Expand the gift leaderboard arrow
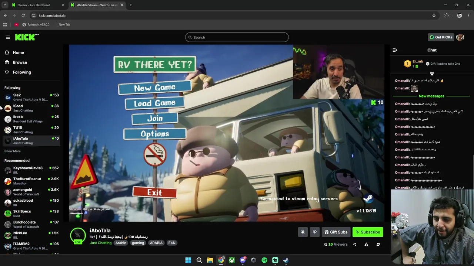474x266 pixels. (x=432, y=74)
